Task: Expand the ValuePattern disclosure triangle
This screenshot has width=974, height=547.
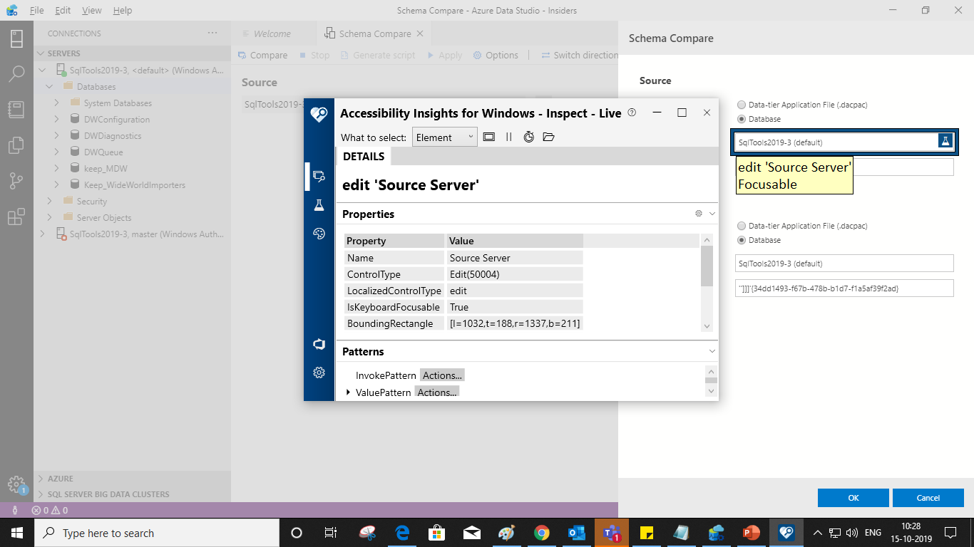Action: (348, 392)
